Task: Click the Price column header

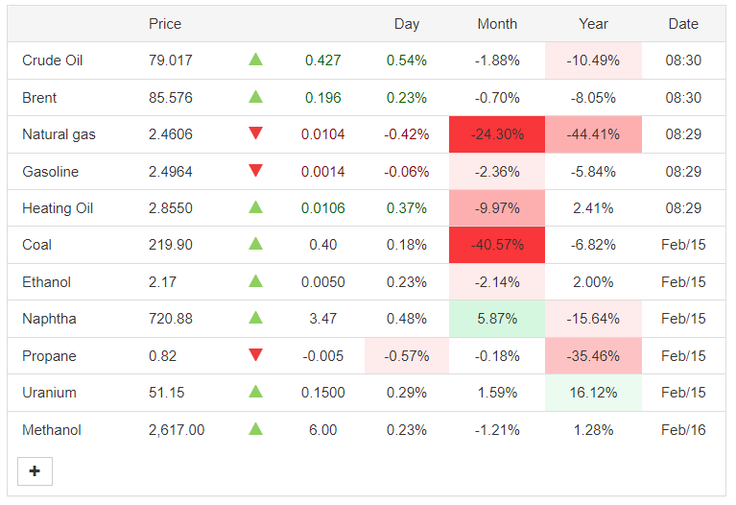Action: point(165,24)
